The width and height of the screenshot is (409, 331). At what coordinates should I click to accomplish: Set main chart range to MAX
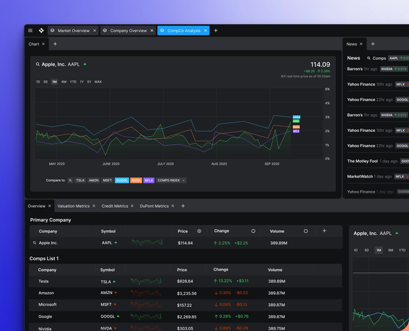(98, 82)
